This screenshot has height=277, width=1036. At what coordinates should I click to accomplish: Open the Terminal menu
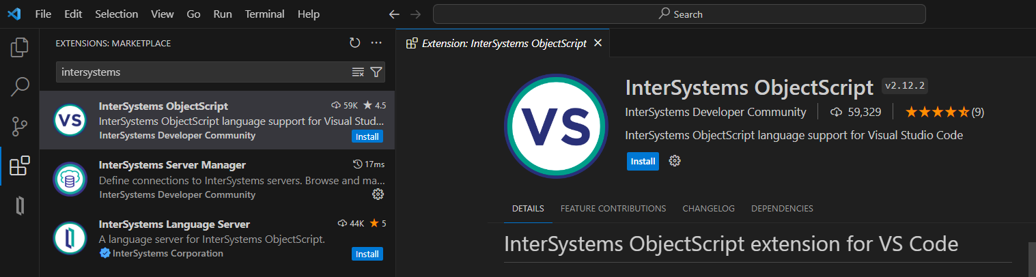click(x=265, y=14)
